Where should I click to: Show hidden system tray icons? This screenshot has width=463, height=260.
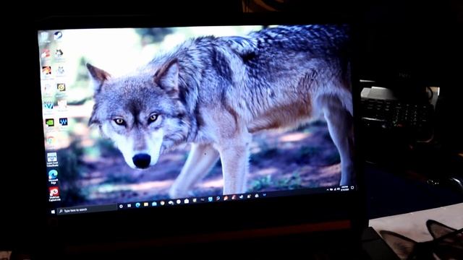[x=327, y=190]
